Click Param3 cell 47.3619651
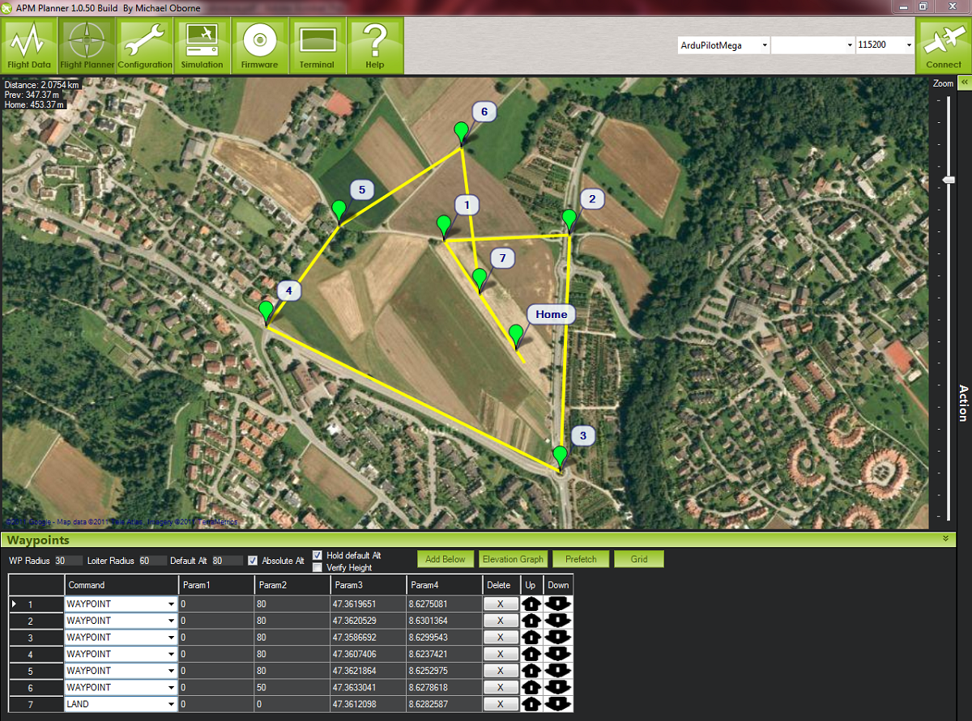Viewport: 972px width, 721px height. (x=368, y=604)
